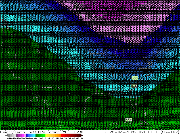Click the date Tu 25-03-2025

[x=119, y=132]
